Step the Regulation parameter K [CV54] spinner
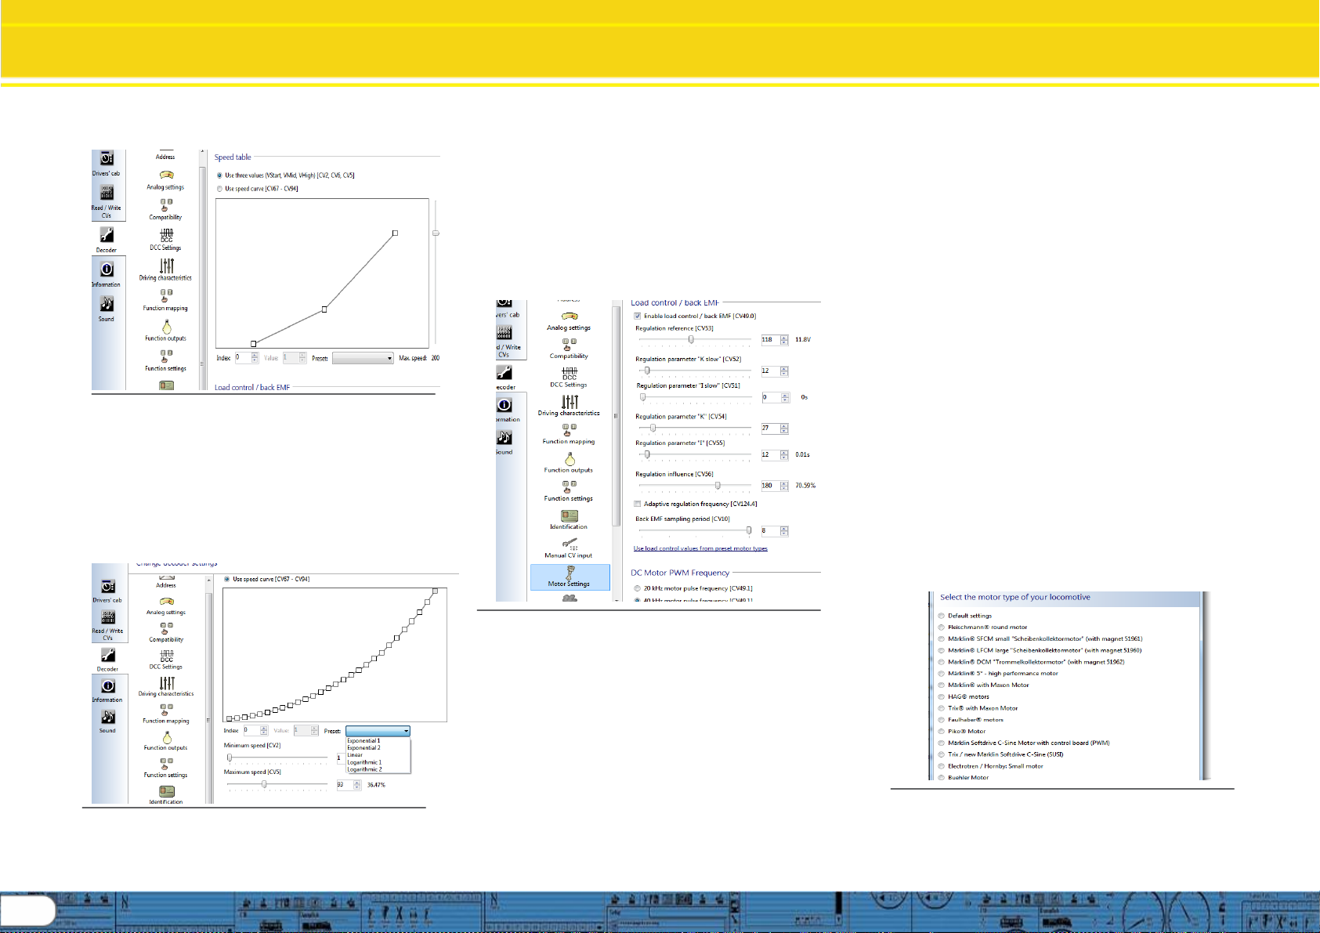 784,429
